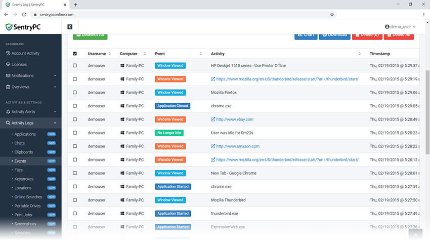
Task: Open a new browser tab with the plus icon
Action: (x=75, y=5)
